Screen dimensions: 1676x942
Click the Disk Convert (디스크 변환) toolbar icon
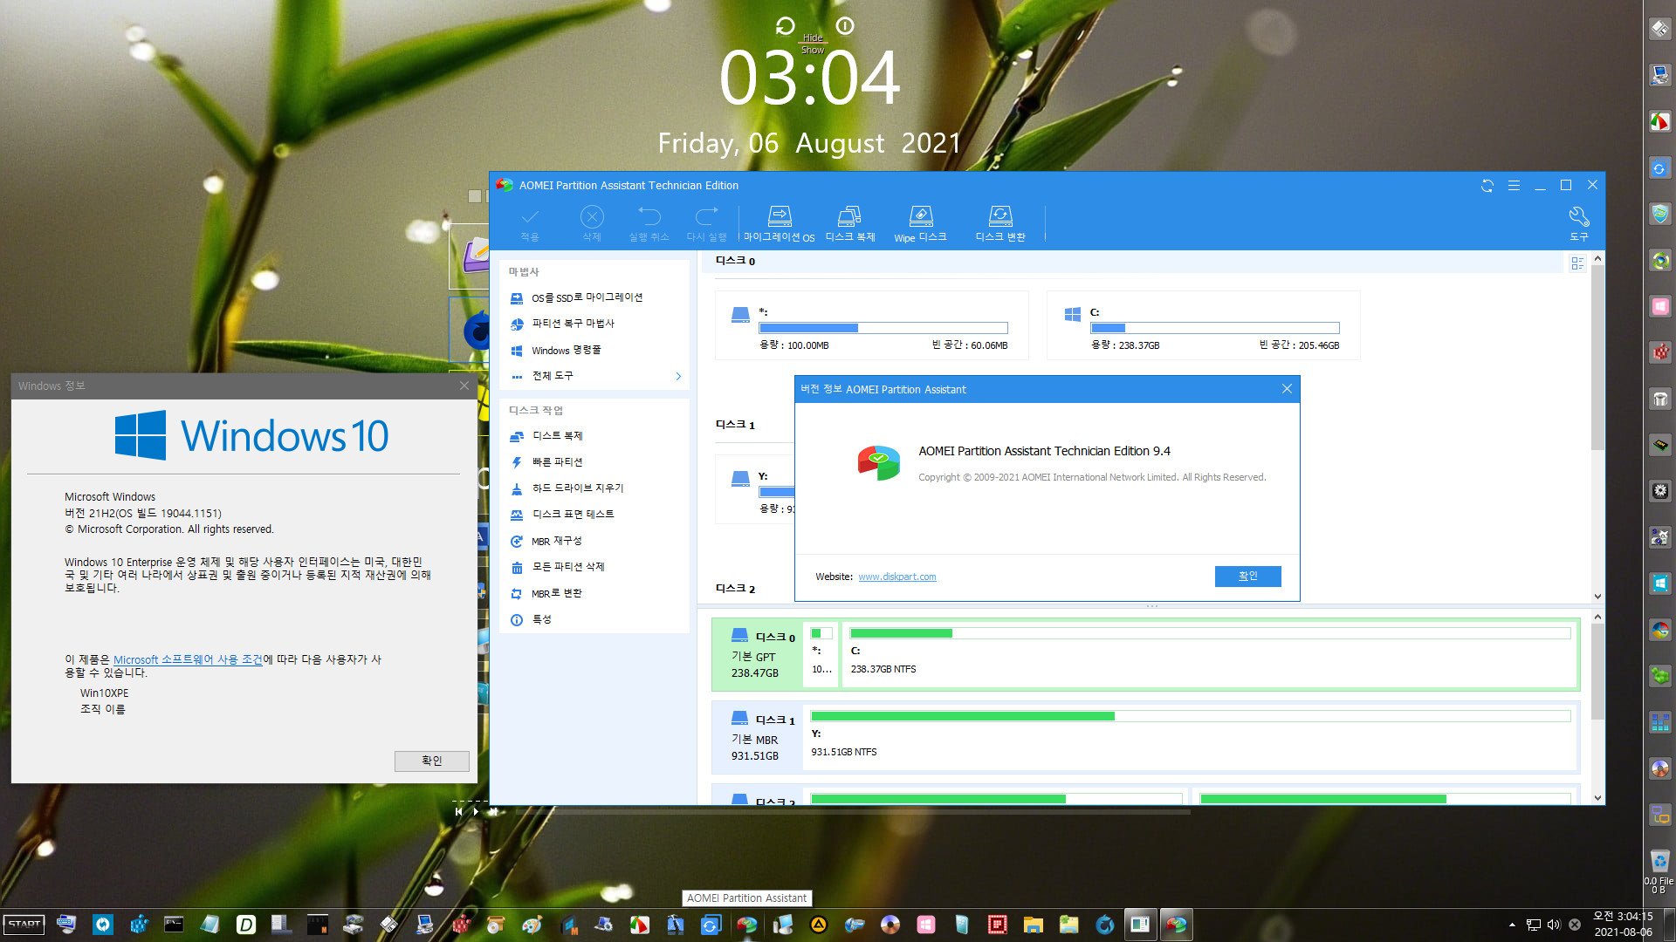pyautogui.click(x=1000, y=223)
